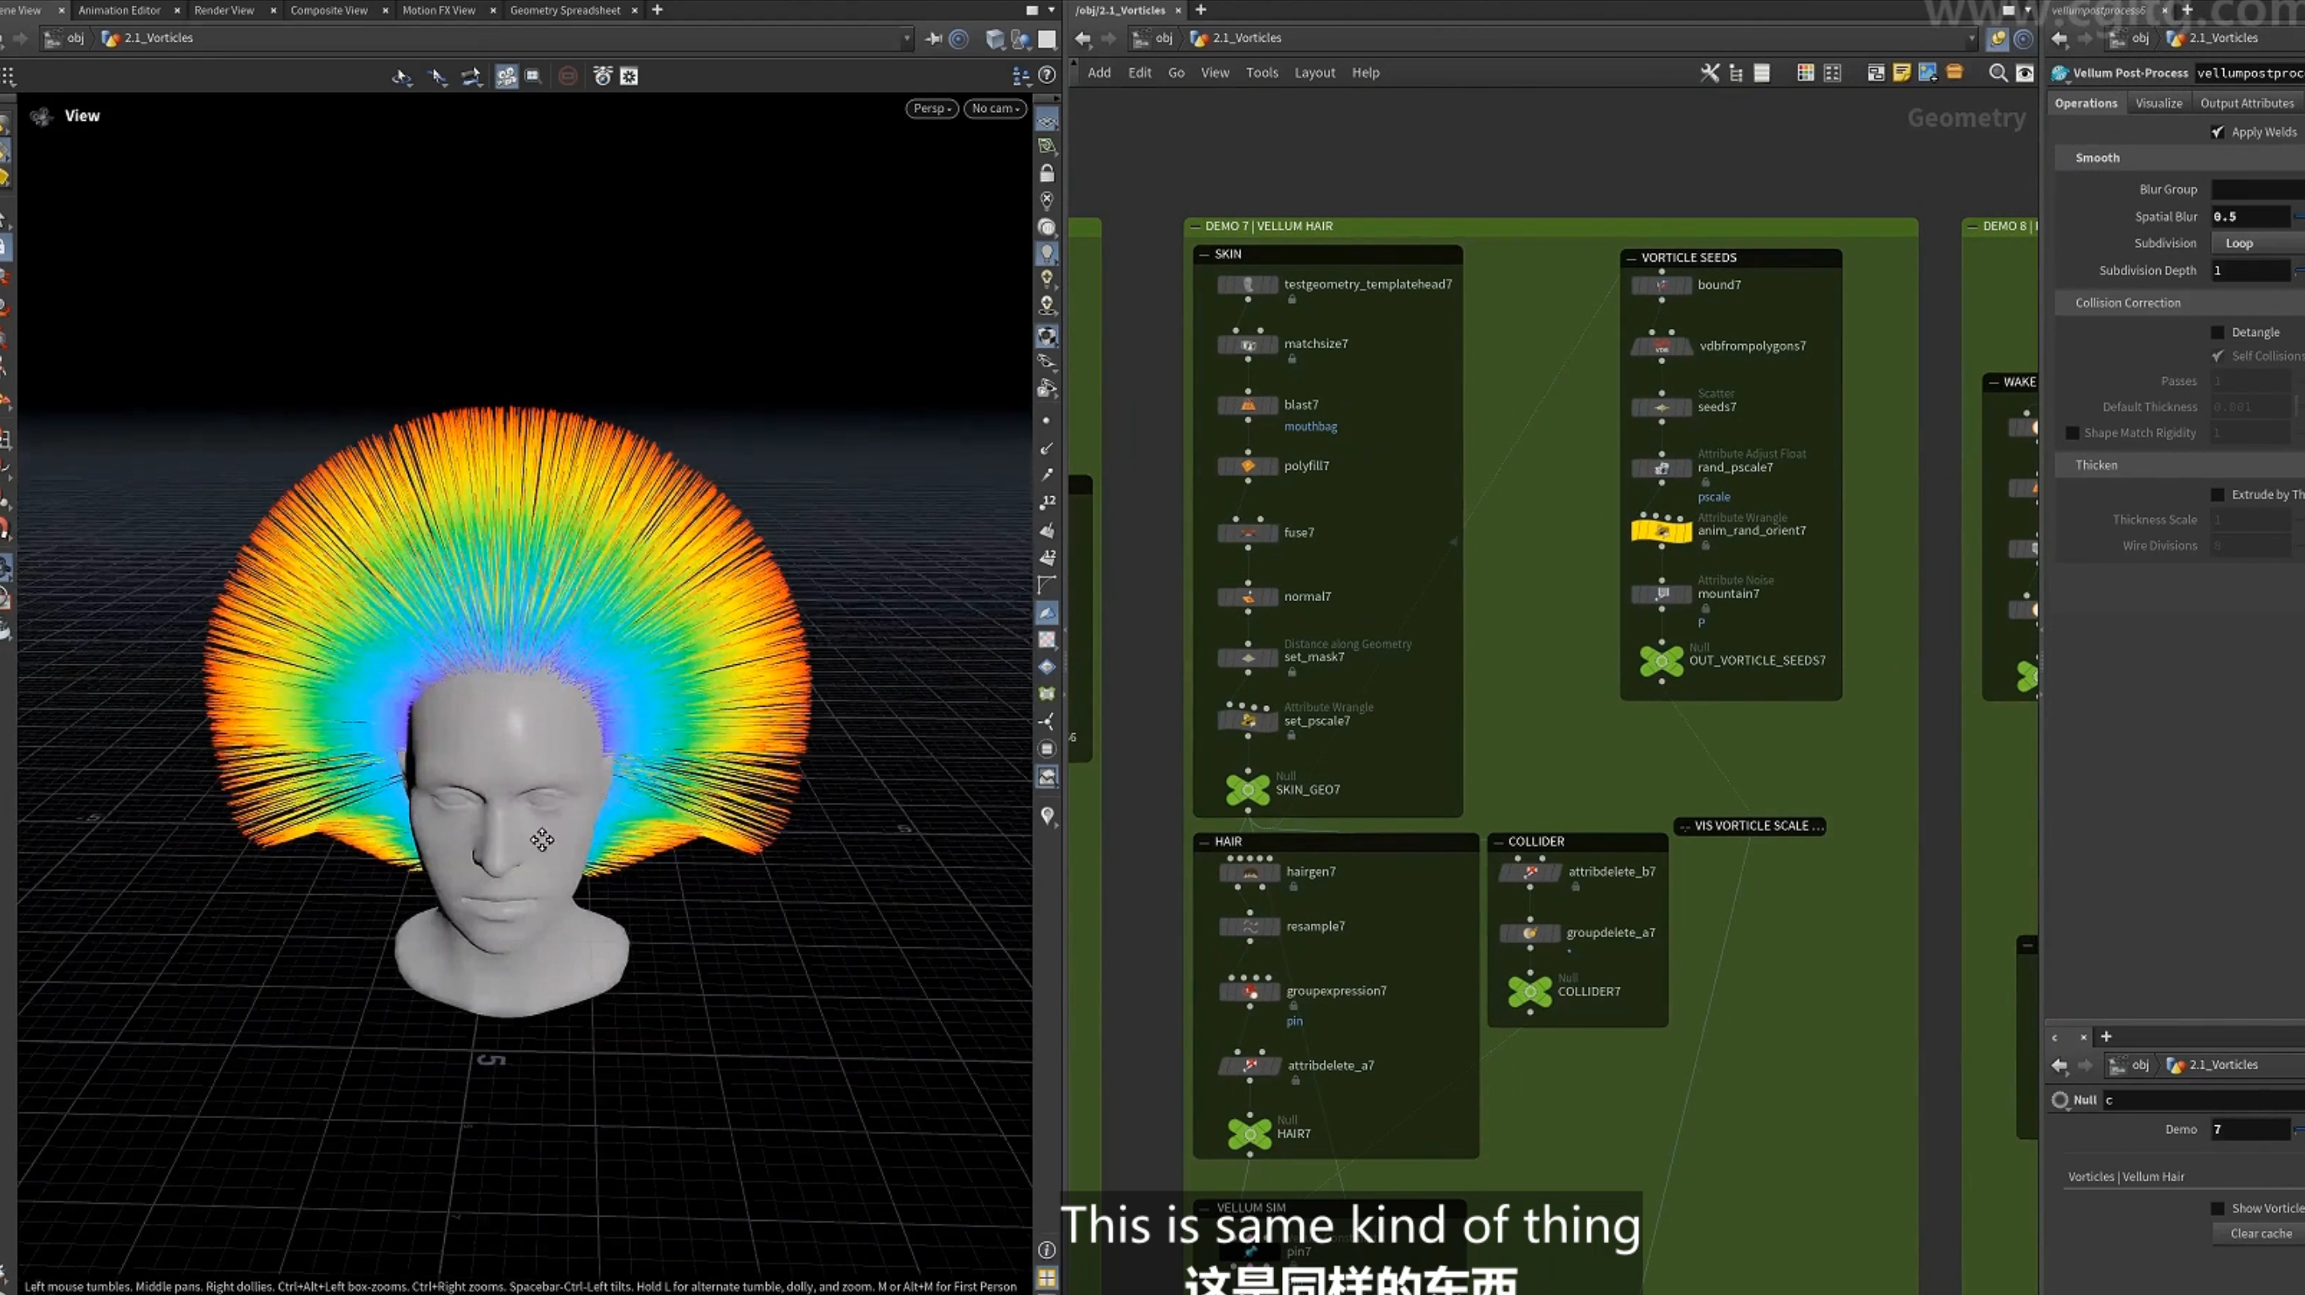Screen dimensions: 2305x1295
Task: Enable the Extrude by Thickness checkbox
Action: pos(2217,495)
